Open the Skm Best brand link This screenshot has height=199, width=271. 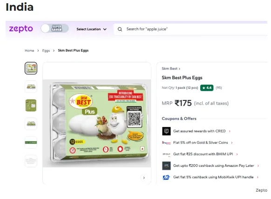(x=171, y=69)
